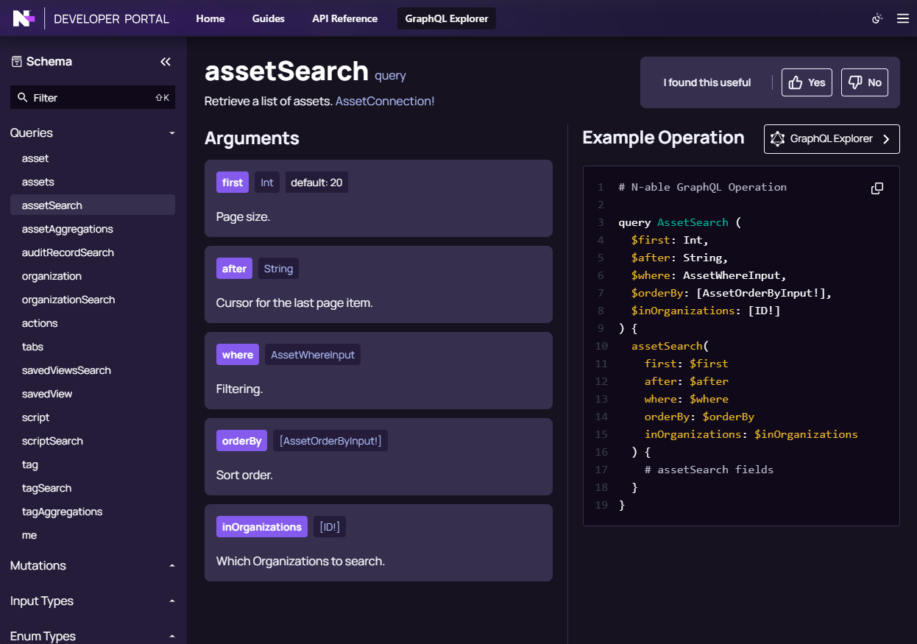Open GraphQL Explorer button beside Example Operation
The image size is (917, 644).
[832, 139]
